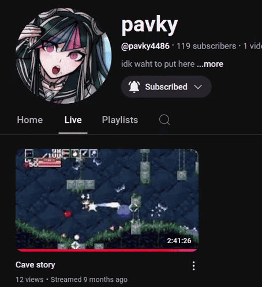Open description "idk waht to put here"
The width and height of the screenshot is (262, 287).
click(x=158, y=64)
